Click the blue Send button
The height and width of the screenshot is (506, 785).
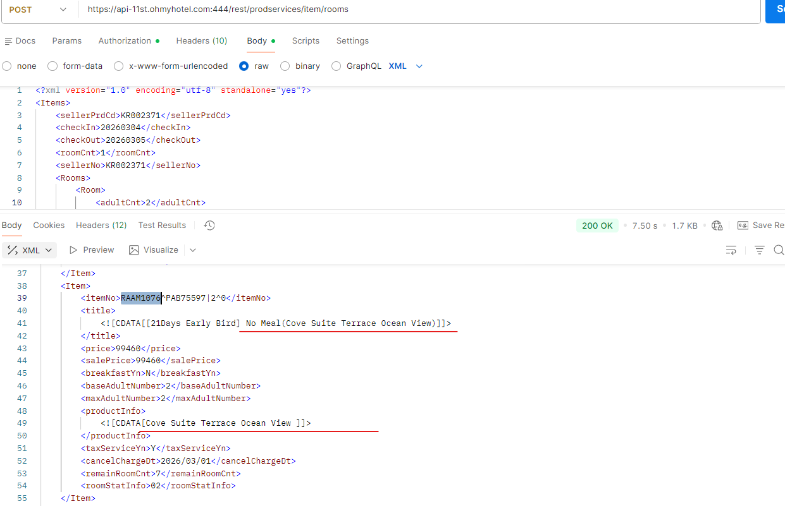[x=776, y=9]
